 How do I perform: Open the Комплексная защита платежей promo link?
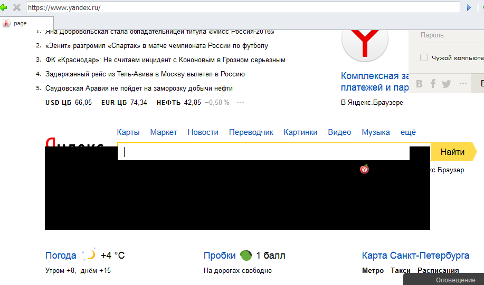374,82
